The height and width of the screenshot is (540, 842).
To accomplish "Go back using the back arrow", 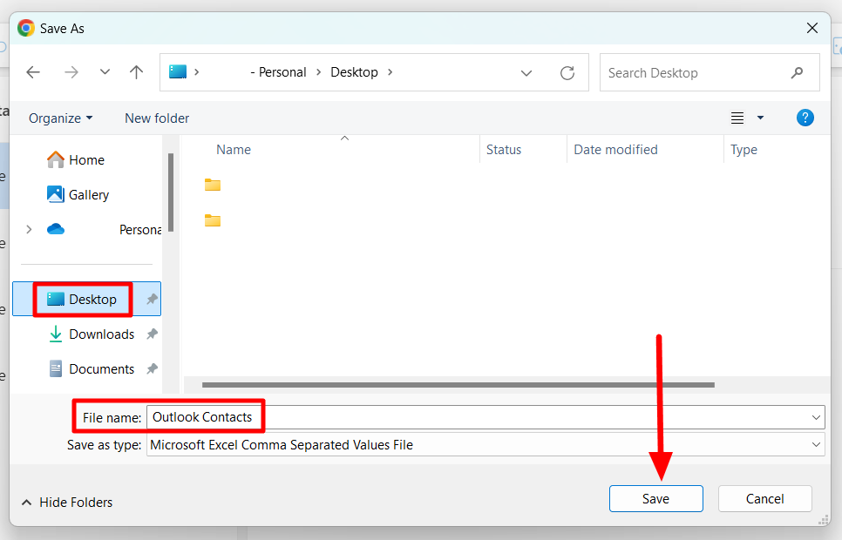I will pyautogui.click(x=33, y=72).
